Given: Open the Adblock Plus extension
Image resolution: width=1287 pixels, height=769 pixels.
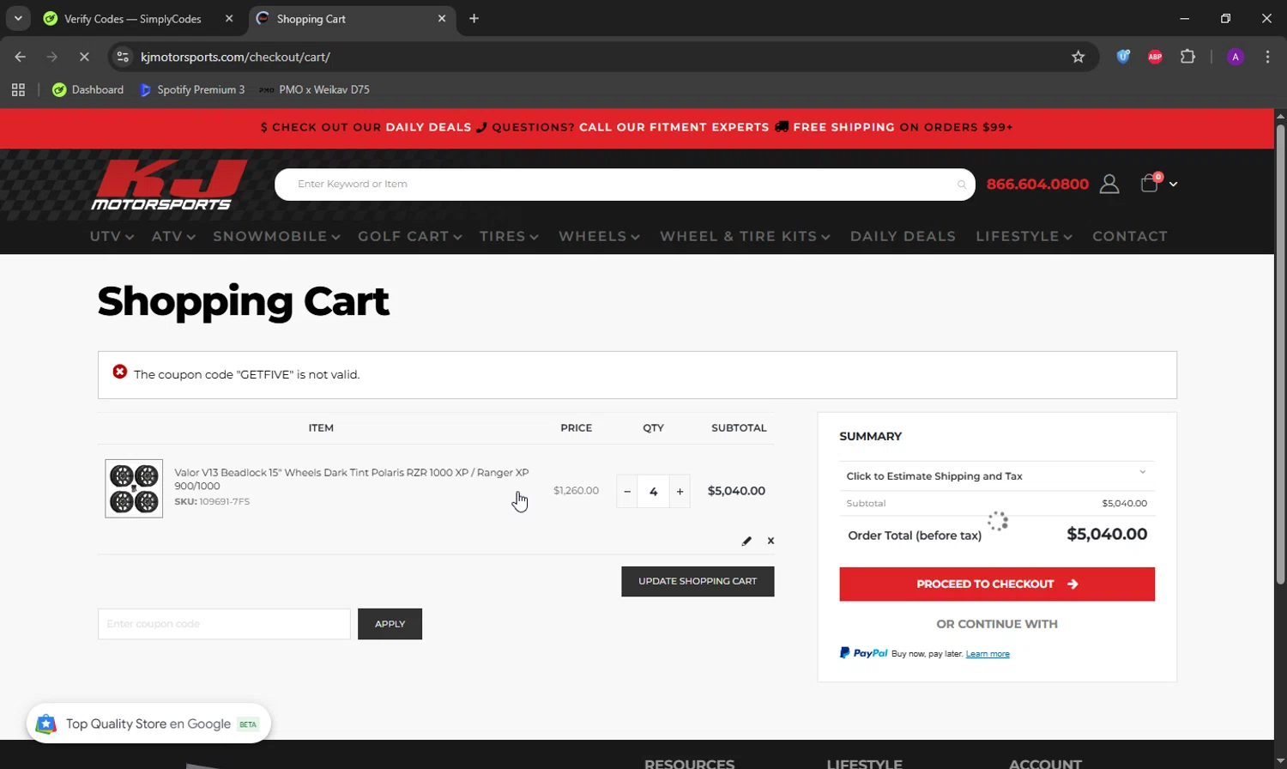Looking at the screenshot, I should (x=1155, y=57).
